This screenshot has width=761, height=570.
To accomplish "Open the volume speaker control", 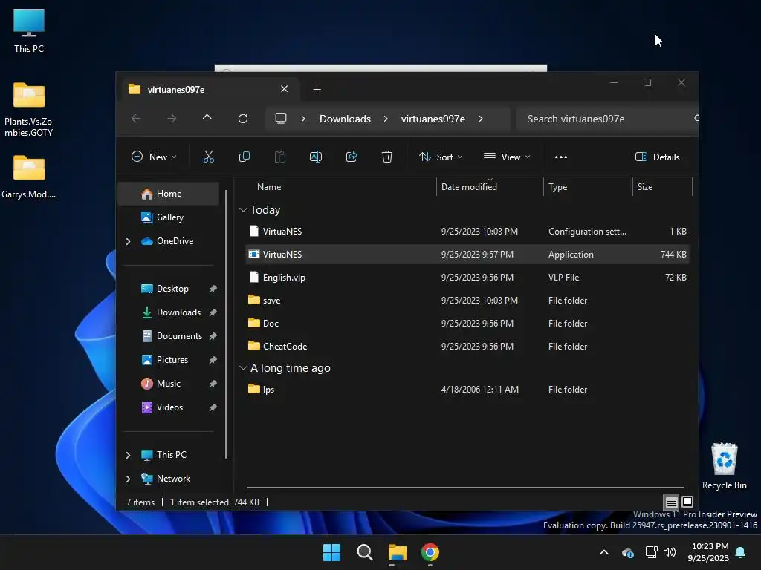I will [x=670, y=552].
